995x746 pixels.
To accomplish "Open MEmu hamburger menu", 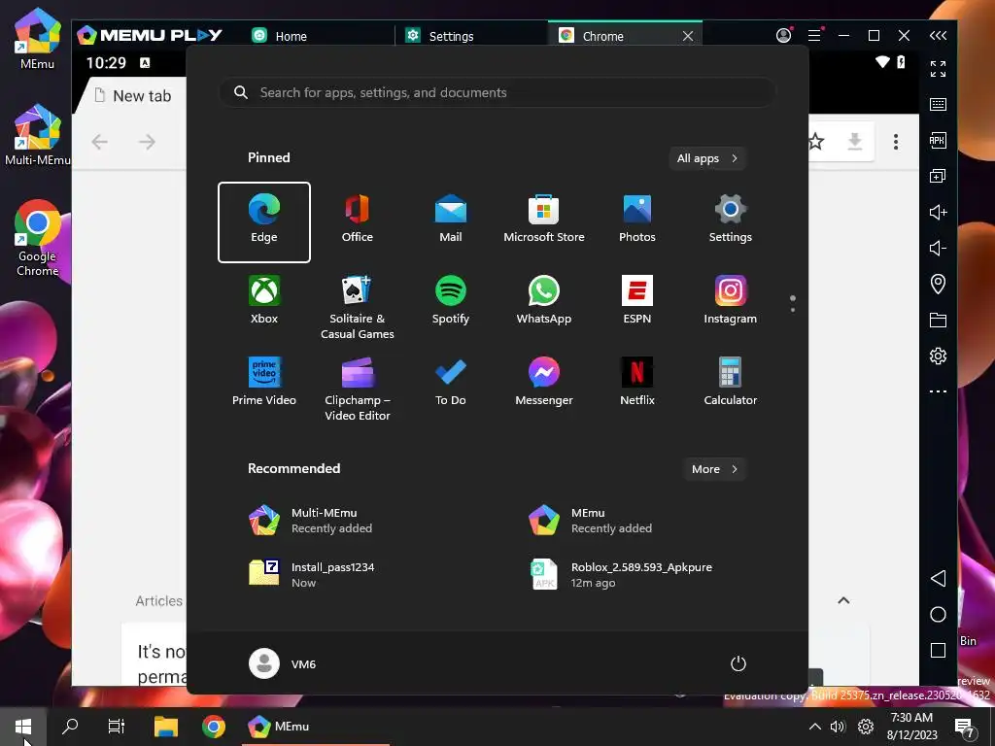I will point(814,36).
